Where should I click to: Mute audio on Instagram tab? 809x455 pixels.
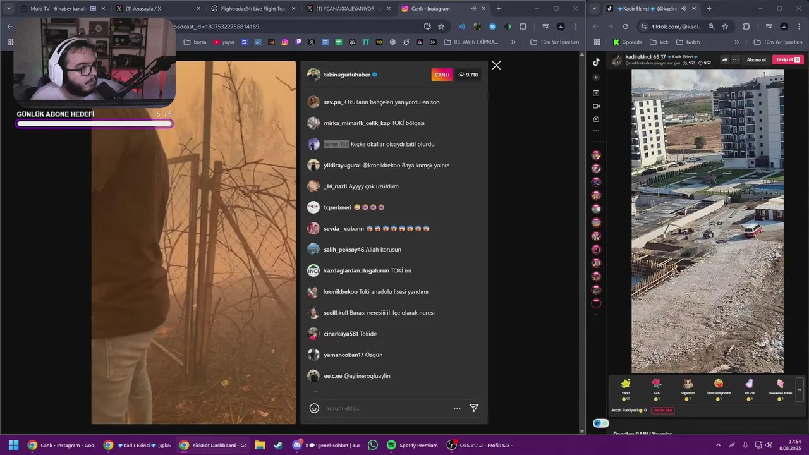[473, 9]
